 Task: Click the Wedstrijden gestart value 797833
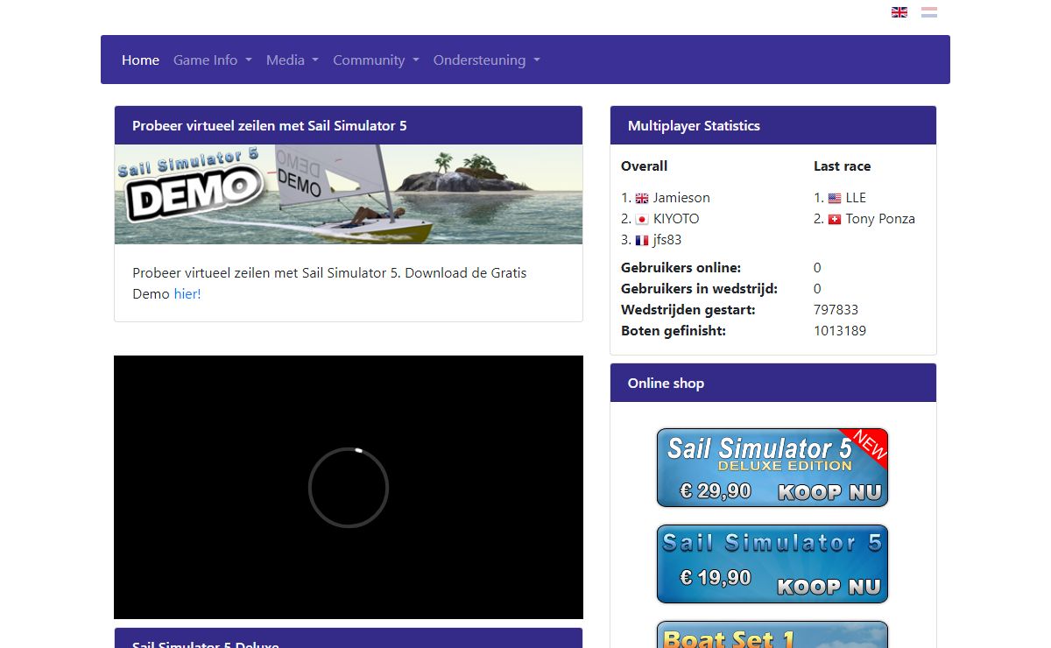point(836,310)
